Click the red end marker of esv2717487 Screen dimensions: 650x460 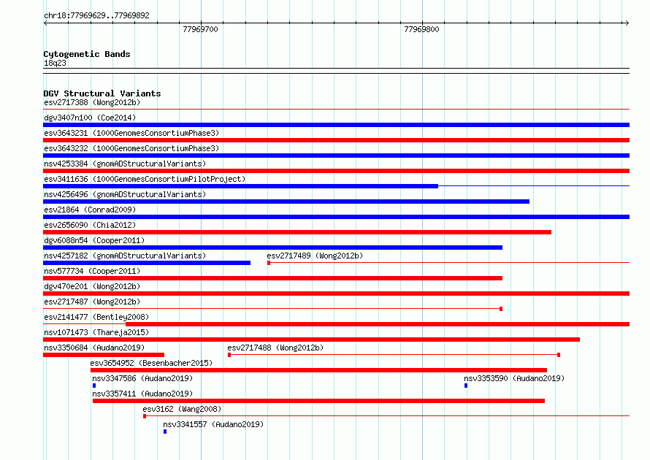pyautogui.click(x=501, y=309)
